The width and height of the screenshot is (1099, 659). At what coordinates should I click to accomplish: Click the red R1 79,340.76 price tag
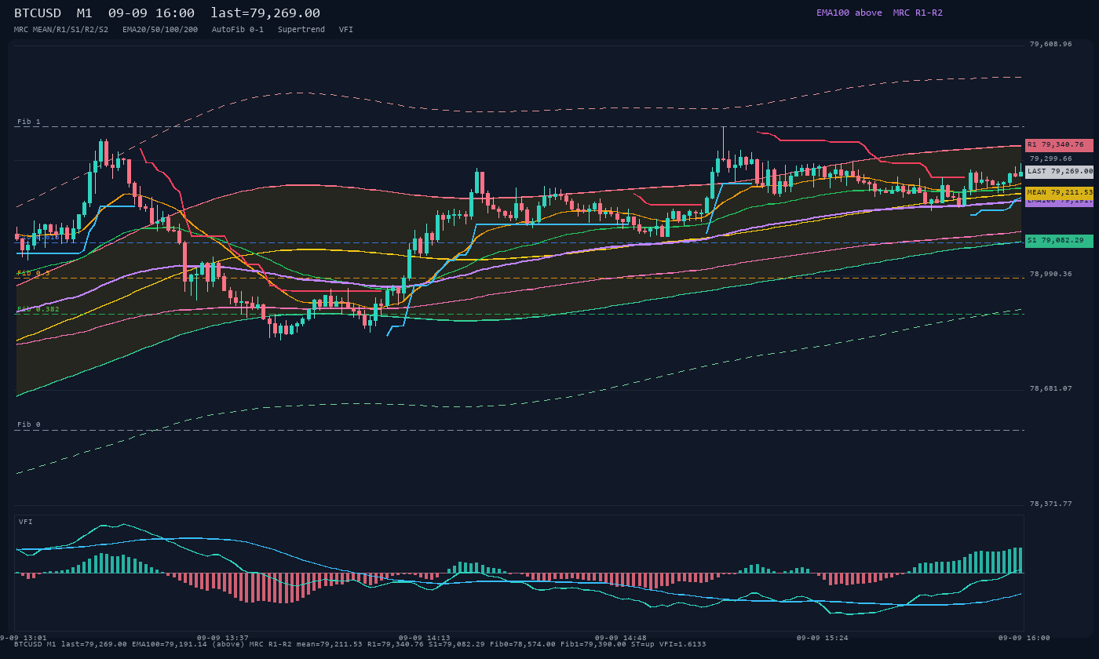coord(1059,145)
